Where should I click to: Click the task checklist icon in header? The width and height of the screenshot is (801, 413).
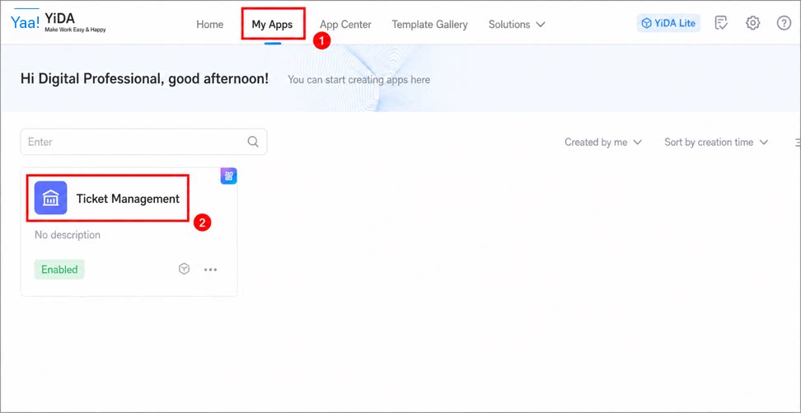coord(721,23)
